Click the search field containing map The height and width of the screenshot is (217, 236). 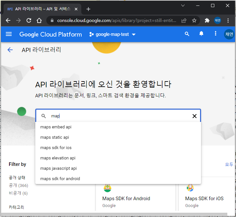(118, 116)
